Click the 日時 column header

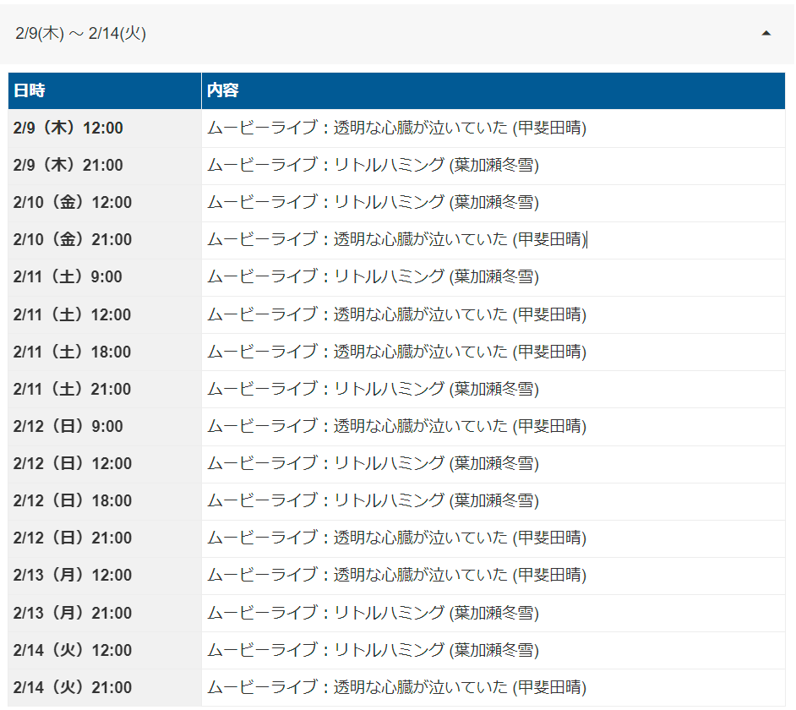[x=105, y=91]
